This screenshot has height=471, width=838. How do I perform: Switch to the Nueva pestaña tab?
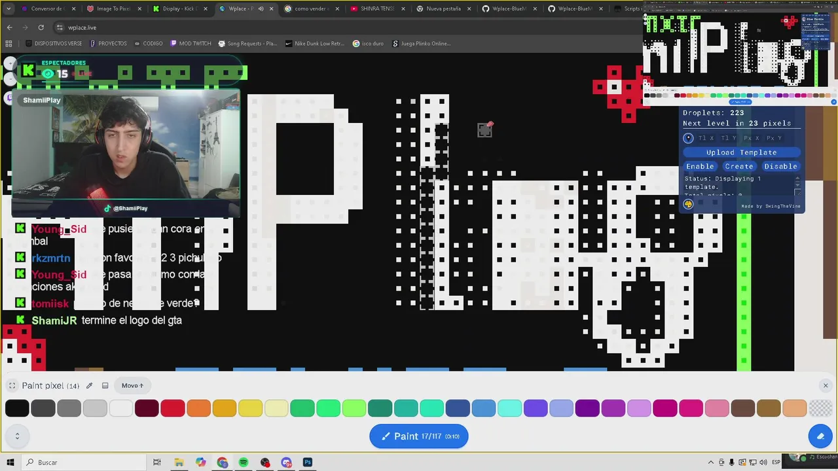tap(443, 9)
